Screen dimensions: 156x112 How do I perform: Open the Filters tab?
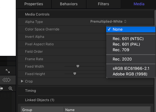point(103,4)
